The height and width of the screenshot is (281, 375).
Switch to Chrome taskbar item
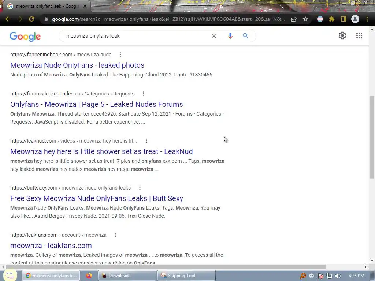(51, 276)
